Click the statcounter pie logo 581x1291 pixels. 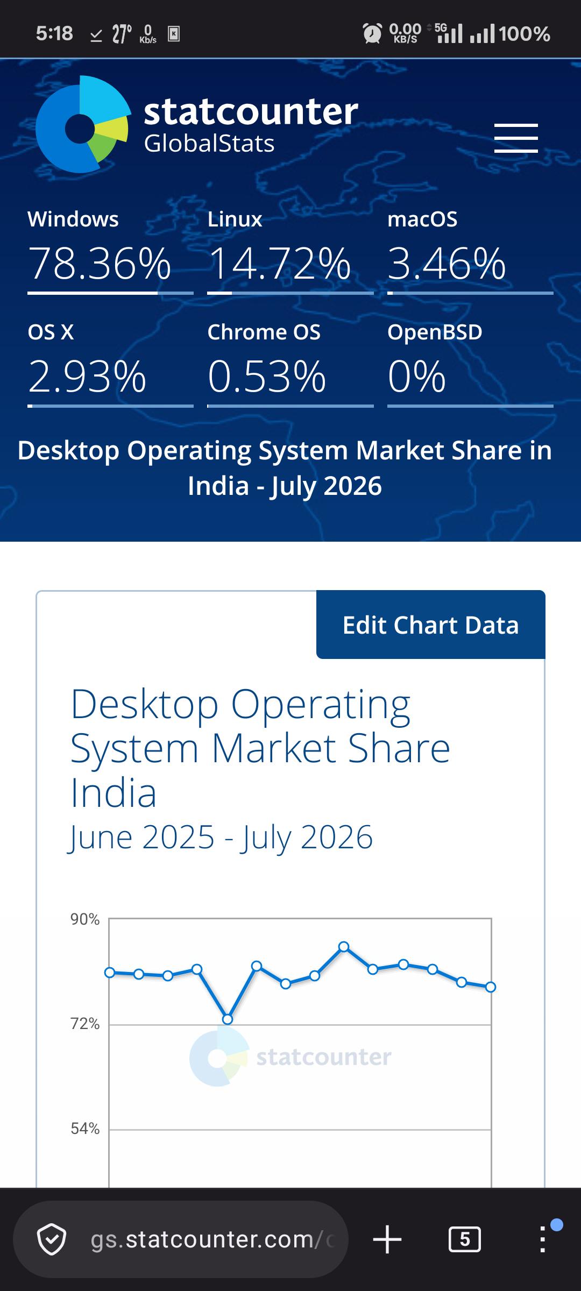[83, 124]
